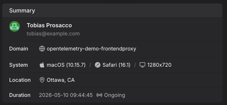Image resolution: width=227 pixels, height=105 pixels.
Task: Click the broadcast icon beside Ongoing
Action: click(99, 95)
